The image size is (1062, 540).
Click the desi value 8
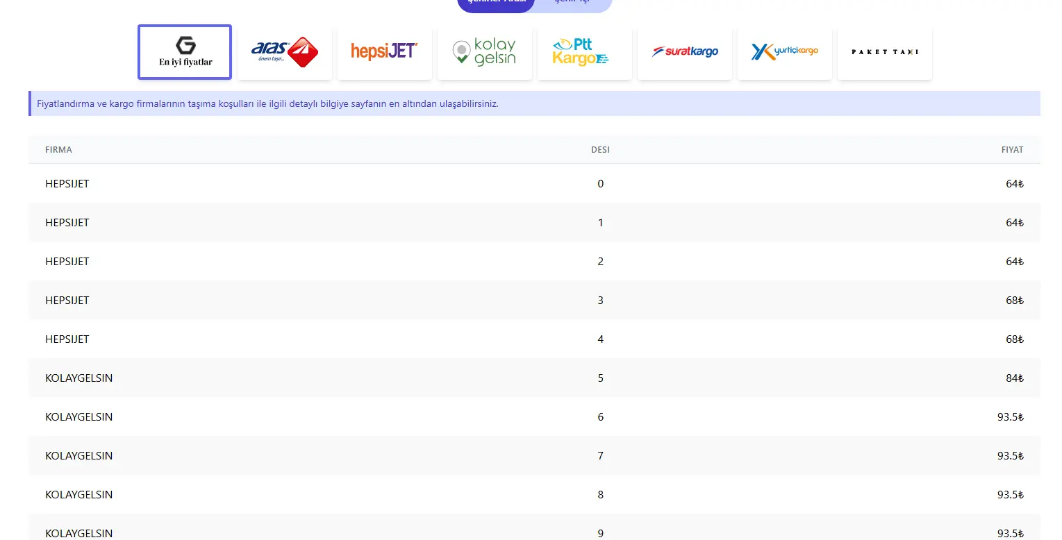601,495
